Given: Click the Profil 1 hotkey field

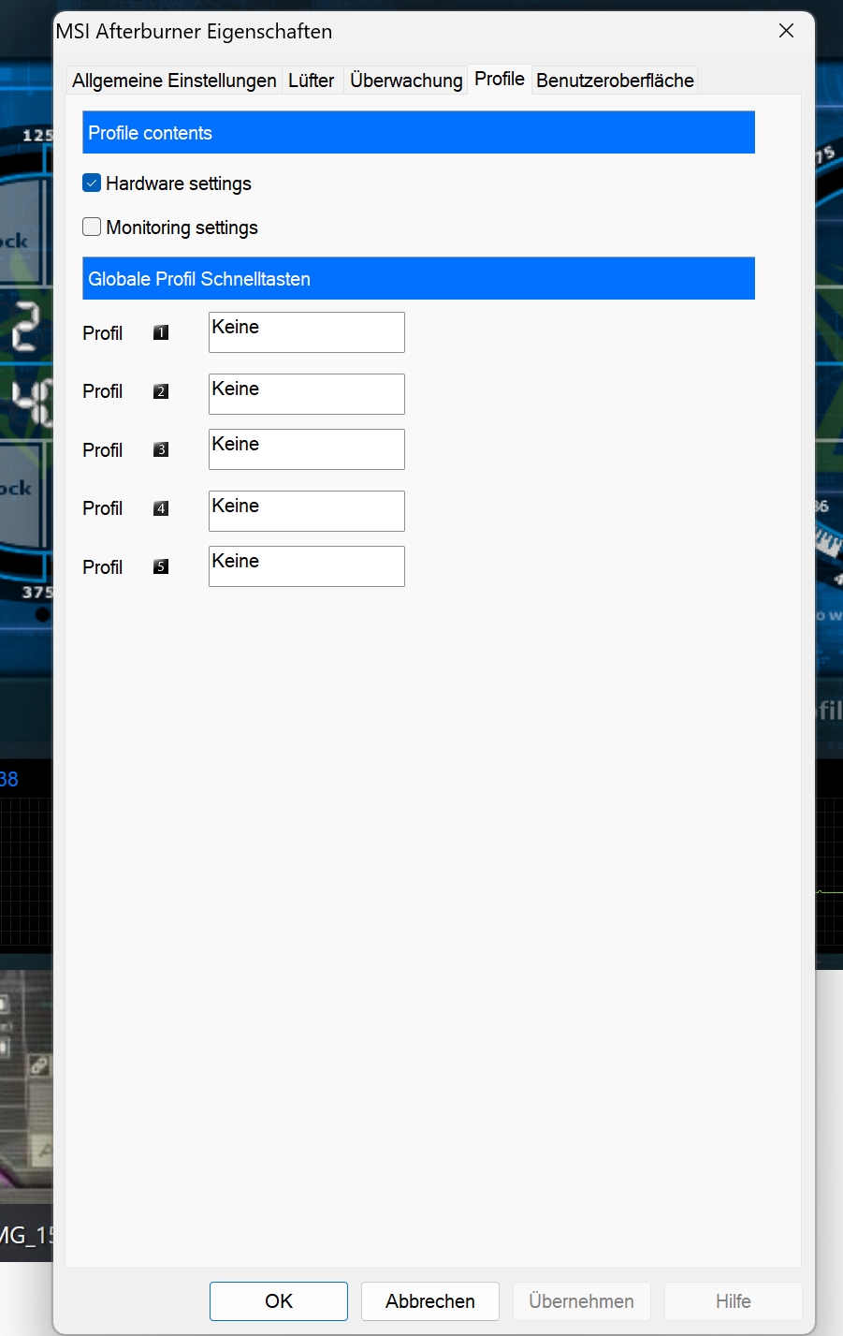Looking at the screenshot, I should pyautogui.click(x=307, y=332).
